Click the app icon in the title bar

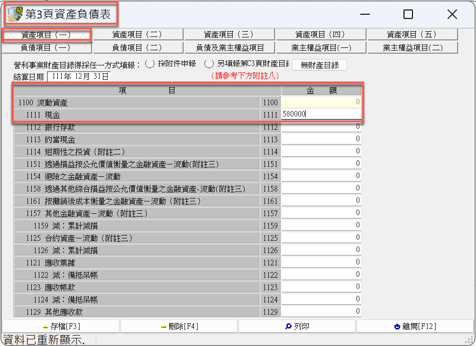pyautogui.click(x=15, y=14)
